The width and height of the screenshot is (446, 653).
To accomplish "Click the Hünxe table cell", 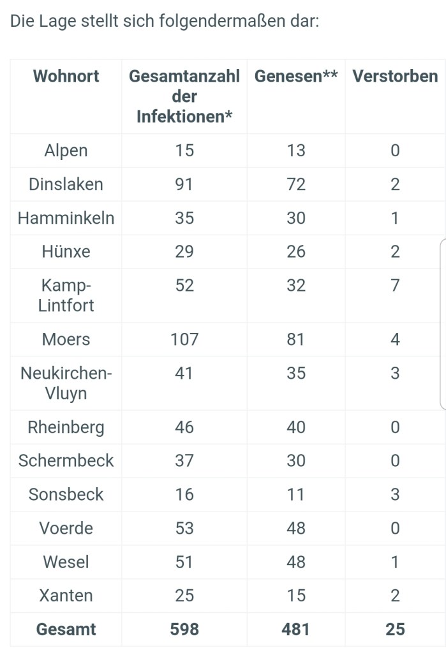I will [x=66, y=252].
